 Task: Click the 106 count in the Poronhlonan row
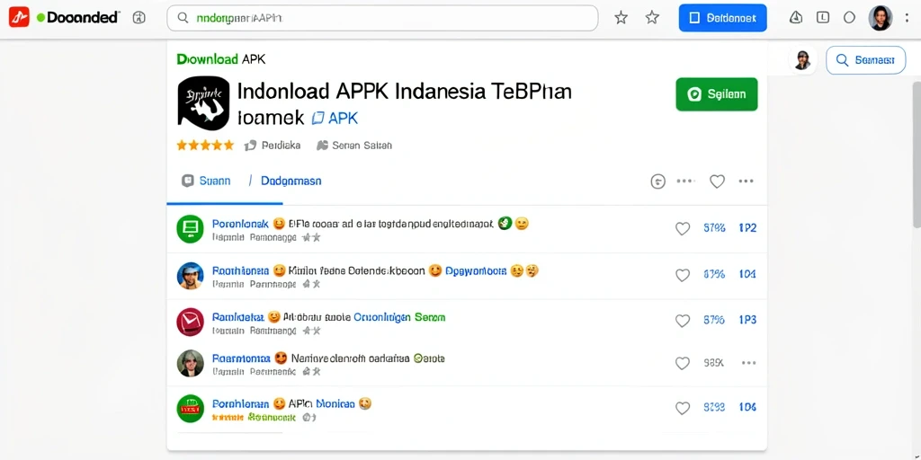747,407
